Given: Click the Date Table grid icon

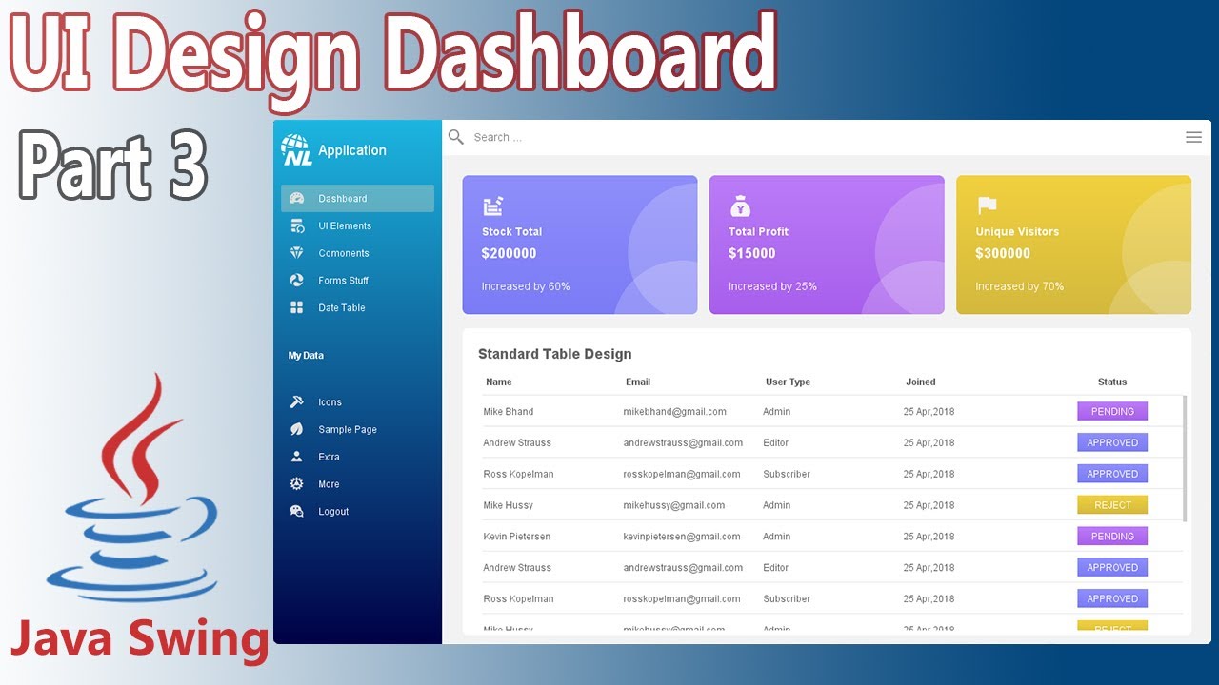Looking at the screenshot, I should pos(296,307).
